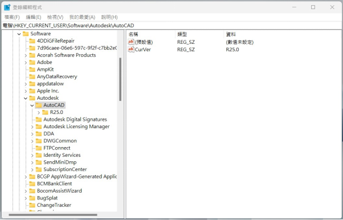The width and height of the screenshot is (343, 220).
Task: Expand the BugSplat key
Action: 26,198
